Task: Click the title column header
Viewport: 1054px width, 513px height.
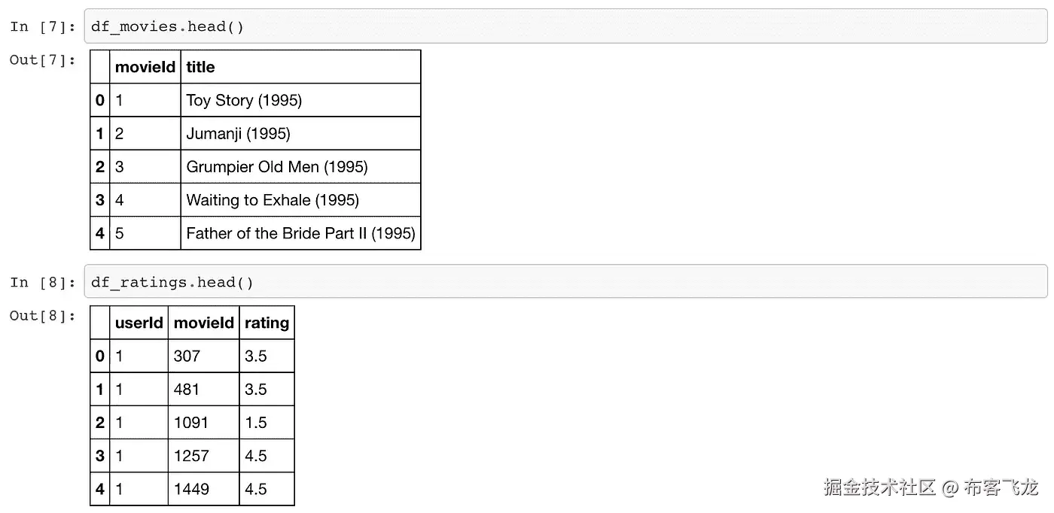Action: [201, 67]
